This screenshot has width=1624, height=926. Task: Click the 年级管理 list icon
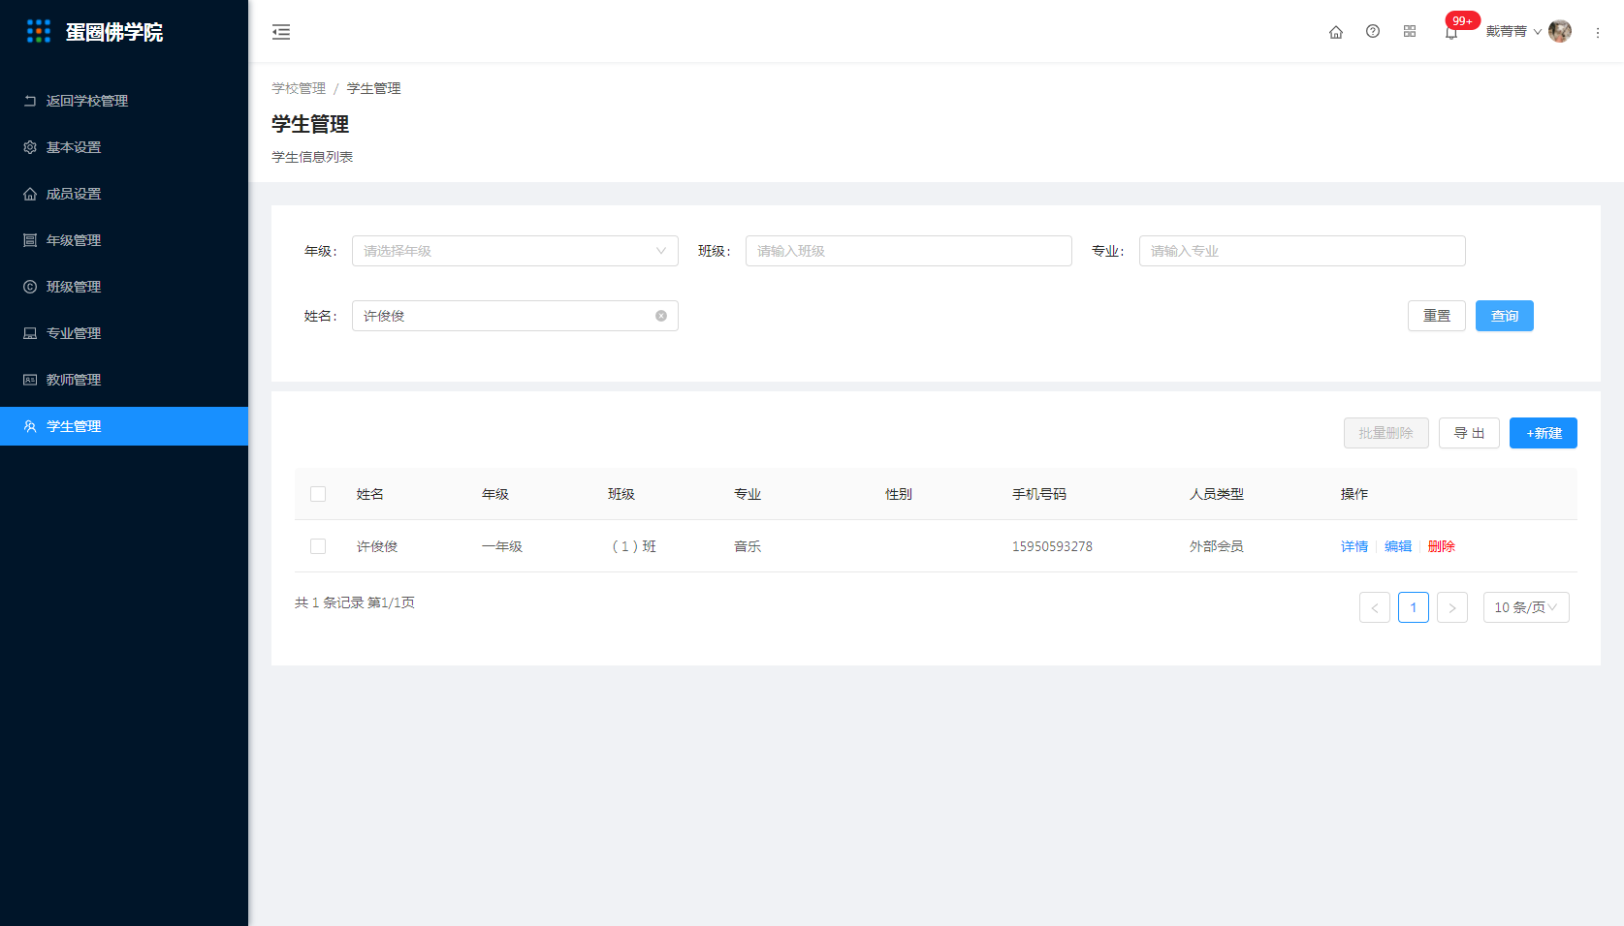pos(30,240)
